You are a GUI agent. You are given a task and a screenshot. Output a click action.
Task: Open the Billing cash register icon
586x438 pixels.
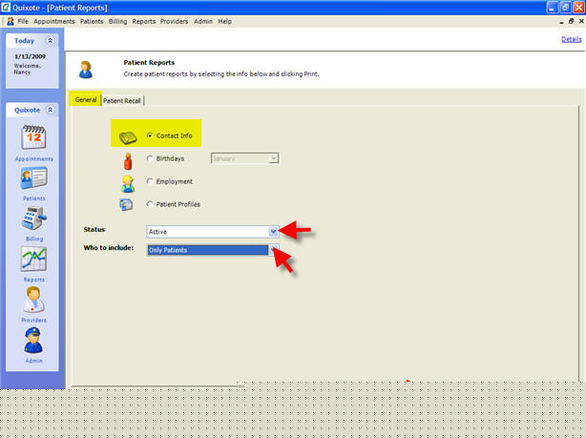click(33, 219)
